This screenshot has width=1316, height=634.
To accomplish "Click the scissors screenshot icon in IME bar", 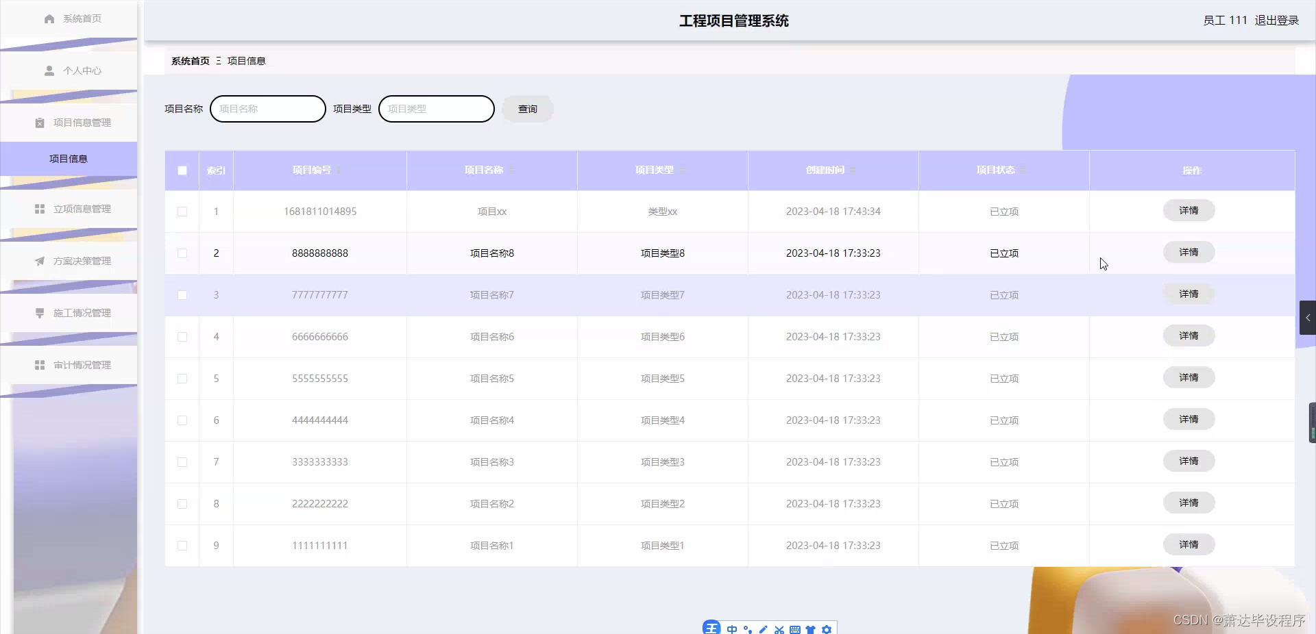I will tap(779, 629).
